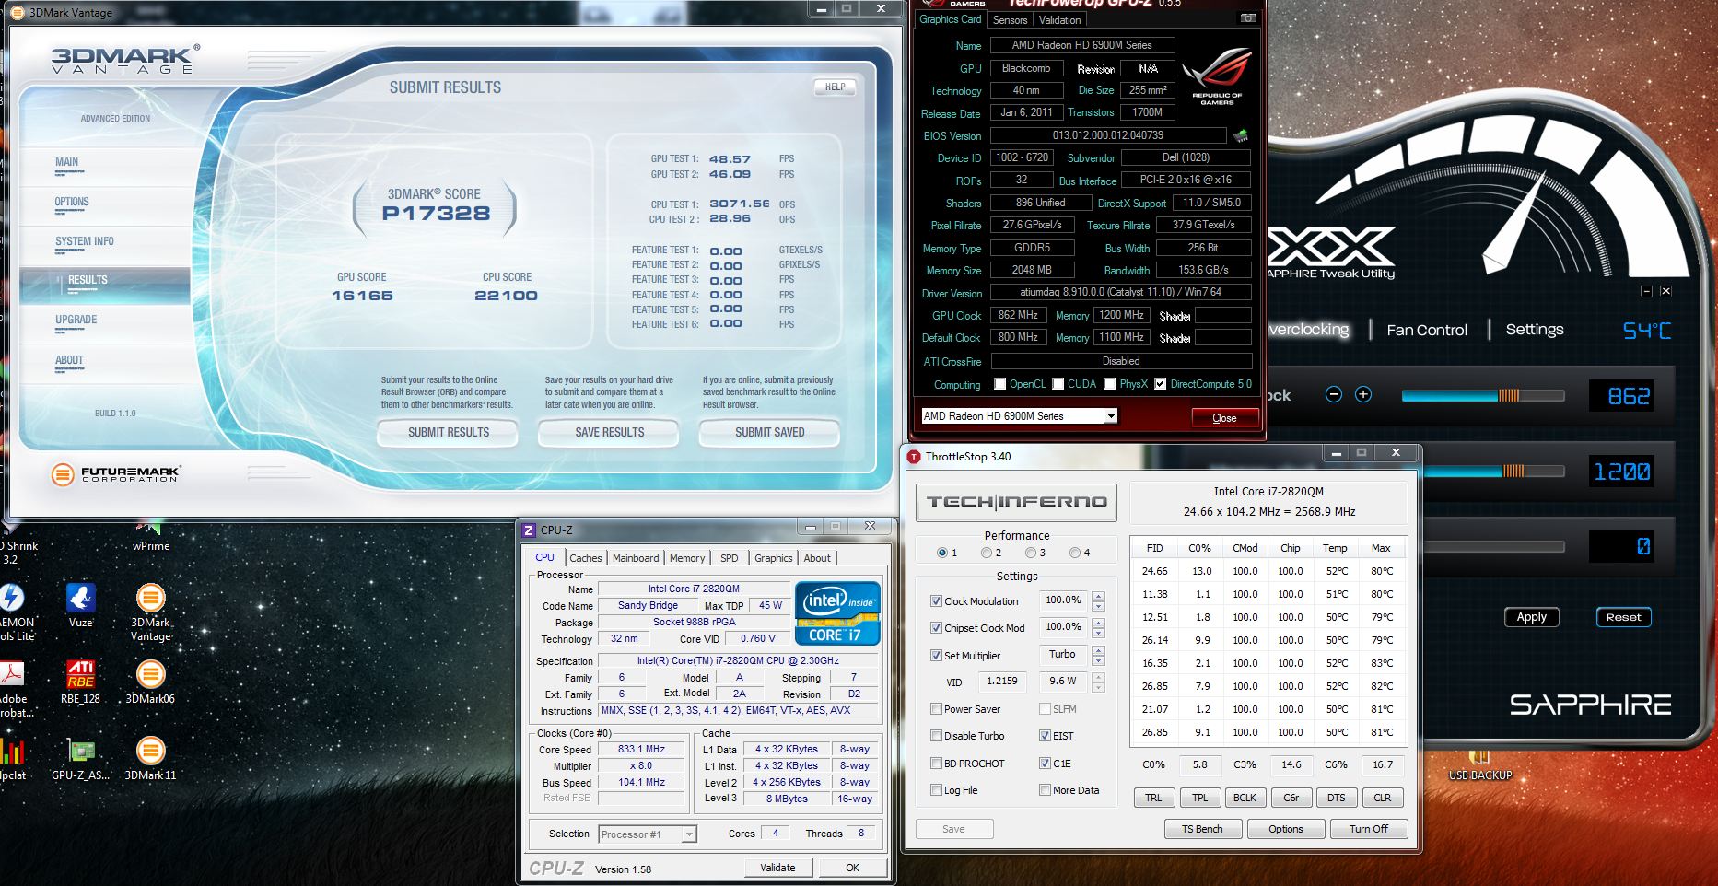The width and height of the screenshot is (1718, 886).
Task: Click the ThrottleStop BCLK button
Action: point(1245,798)
